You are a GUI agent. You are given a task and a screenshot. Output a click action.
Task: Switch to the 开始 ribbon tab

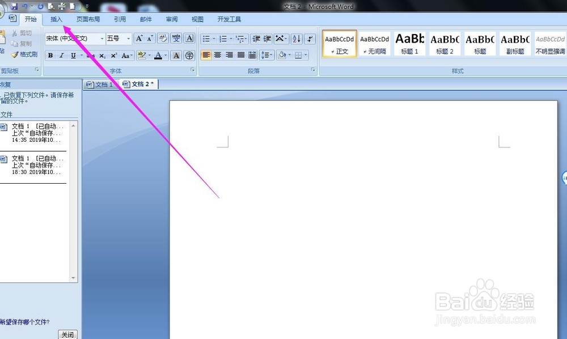(31, 19)
